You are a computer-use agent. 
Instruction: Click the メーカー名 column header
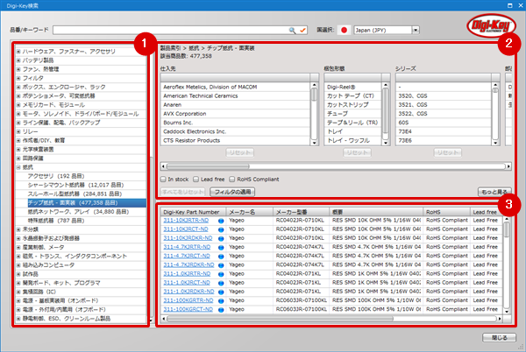click(249, 212)
